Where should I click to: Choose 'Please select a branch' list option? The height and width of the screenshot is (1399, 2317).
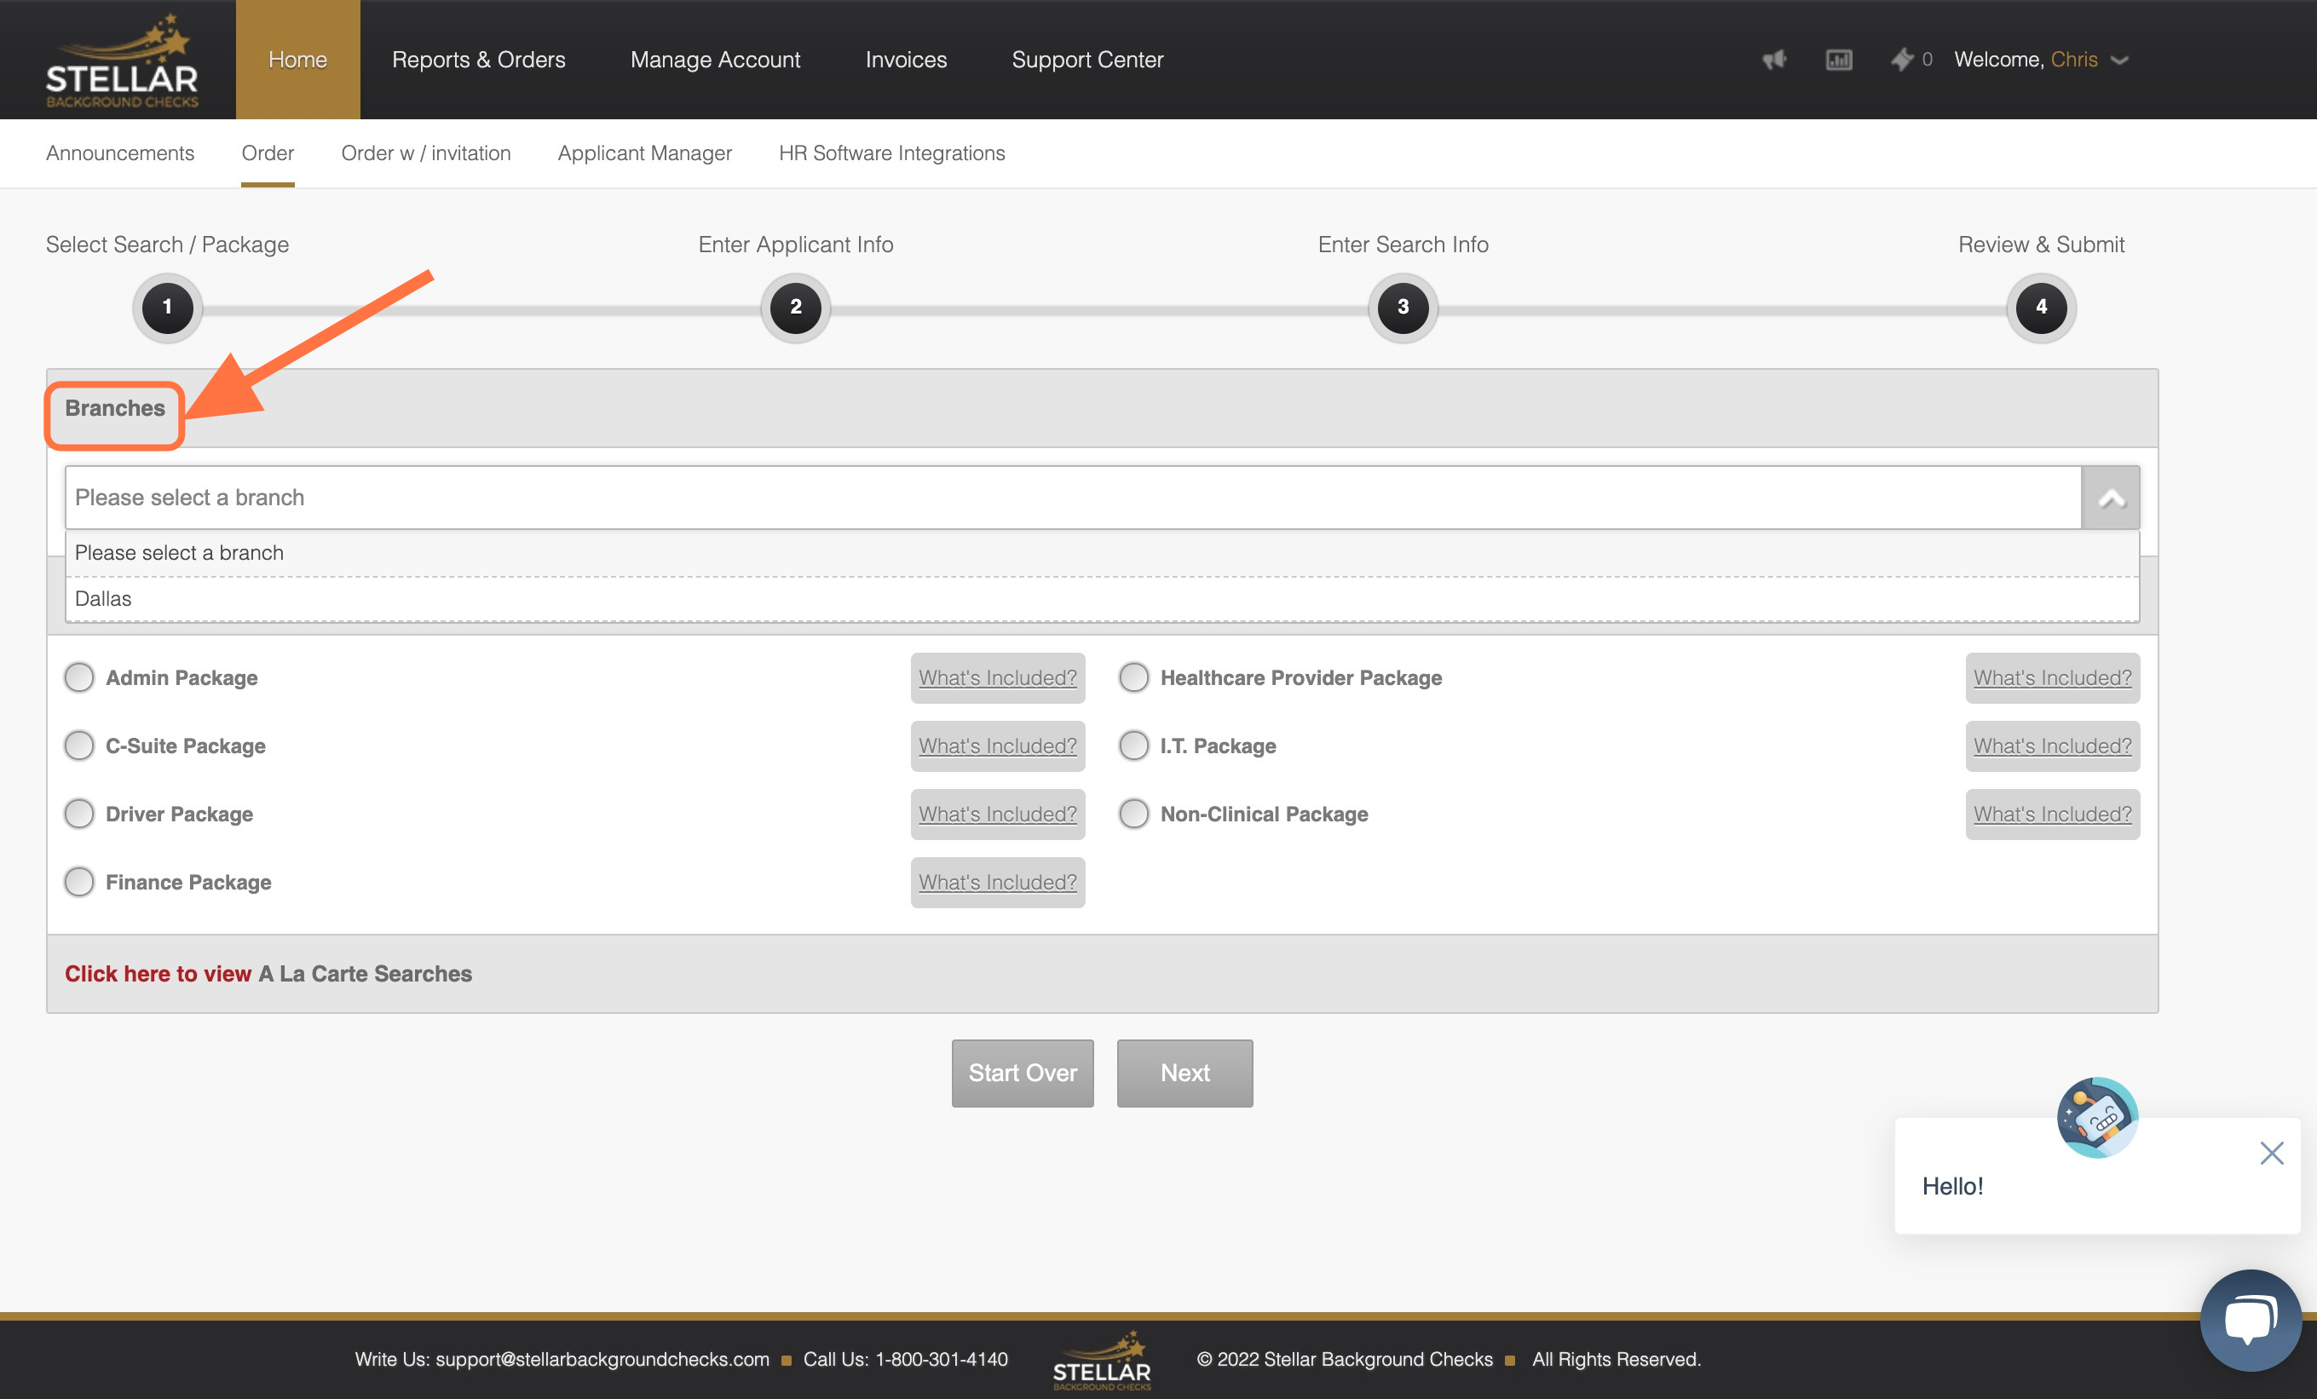point(1102,553)
